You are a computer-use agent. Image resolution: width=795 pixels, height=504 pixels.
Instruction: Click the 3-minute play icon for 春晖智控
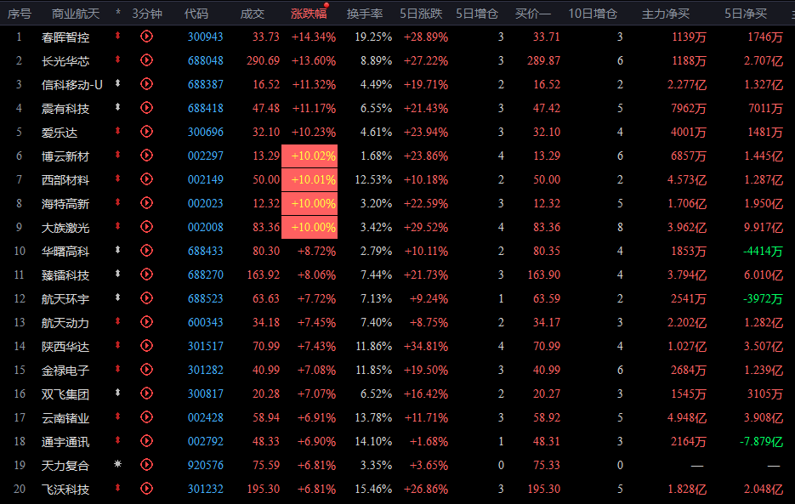[x=146, y=37]
